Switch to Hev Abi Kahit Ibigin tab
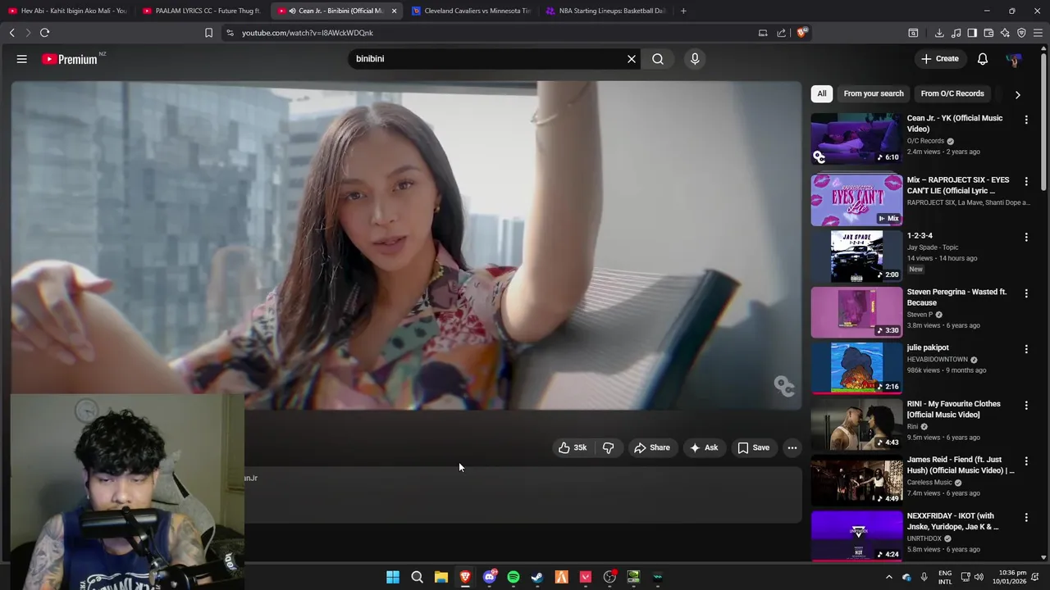Viewport: 1050px width, 590px height. 67,11
